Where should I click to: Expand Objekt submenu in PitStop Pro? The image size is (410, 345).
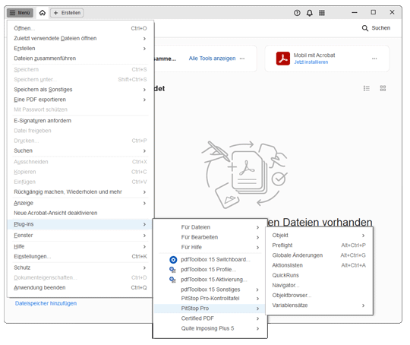coord(319,235)
